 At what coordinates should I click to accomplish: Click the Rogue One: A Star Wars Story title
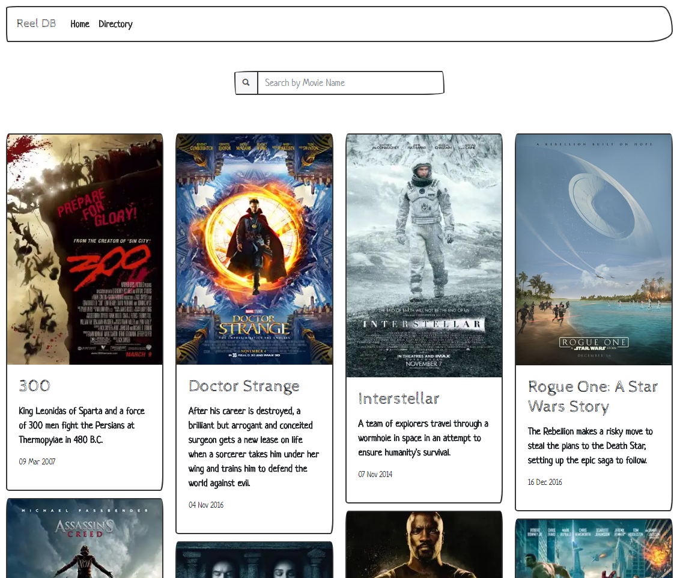pyautogui.click(x=592, y=397)
